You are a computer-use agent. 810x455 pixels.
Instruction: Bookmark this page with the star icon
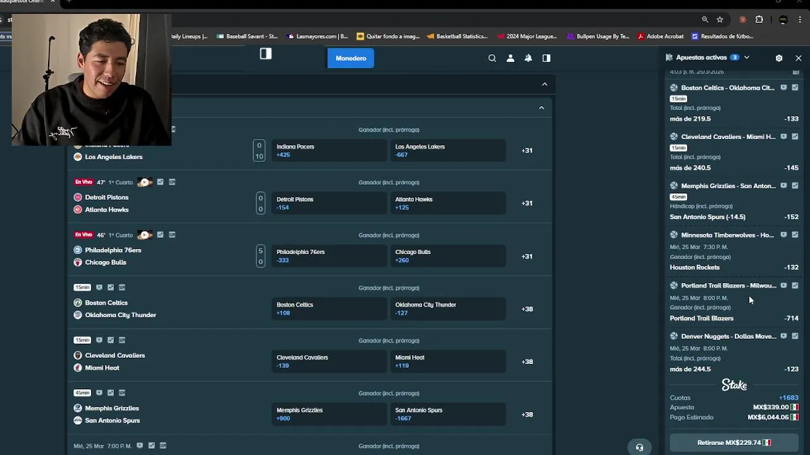tap(720, 20)
